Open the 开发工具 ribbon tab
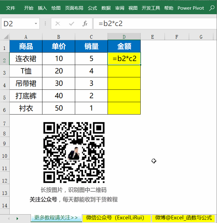Viewport: 217px width, 223px height. [x=151, y=8]
